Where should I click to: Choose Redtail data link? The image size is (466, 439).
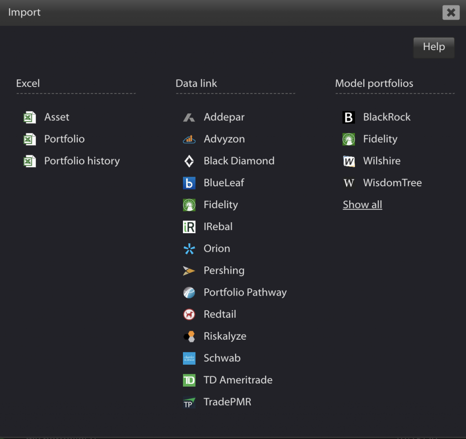point(220,314)
